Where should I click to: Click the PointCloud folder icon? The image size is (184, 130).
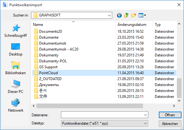[x=36, y=73]
